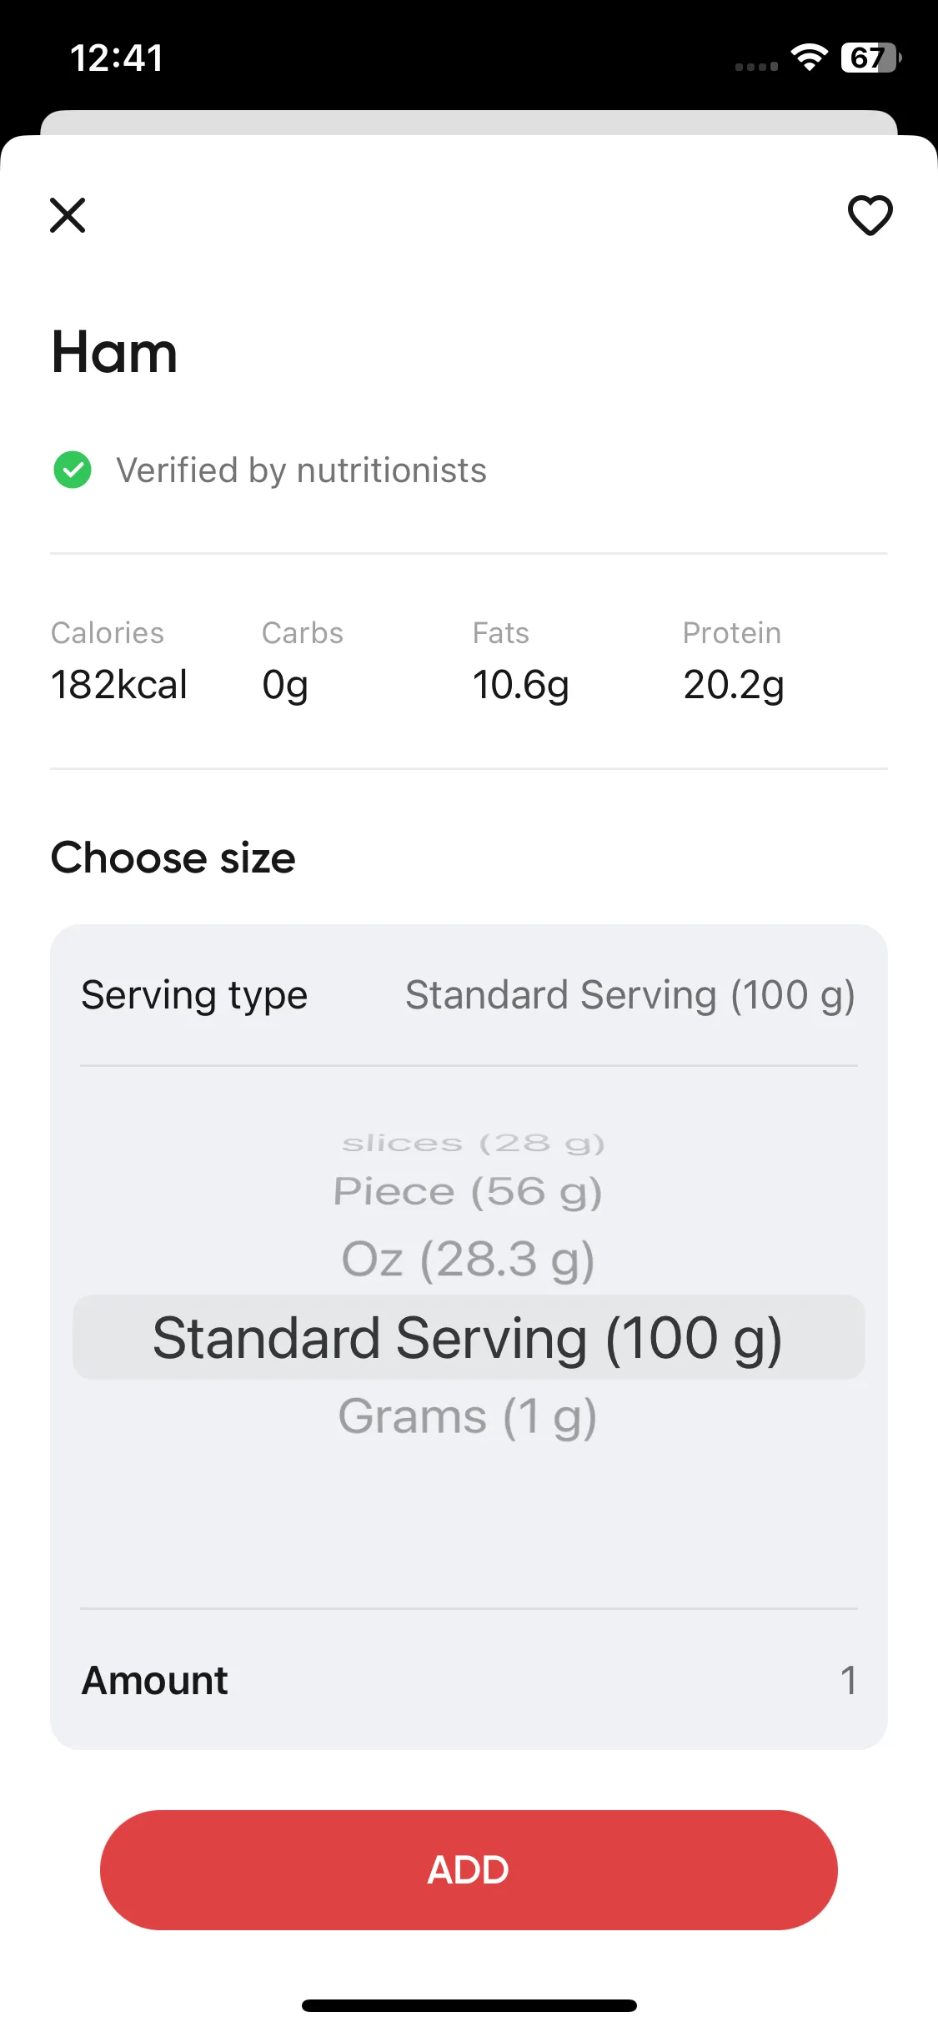This screenshot has height=2032, width=938.
Task: Tap the Protein 20.2g value
Action: coord(734,685)
